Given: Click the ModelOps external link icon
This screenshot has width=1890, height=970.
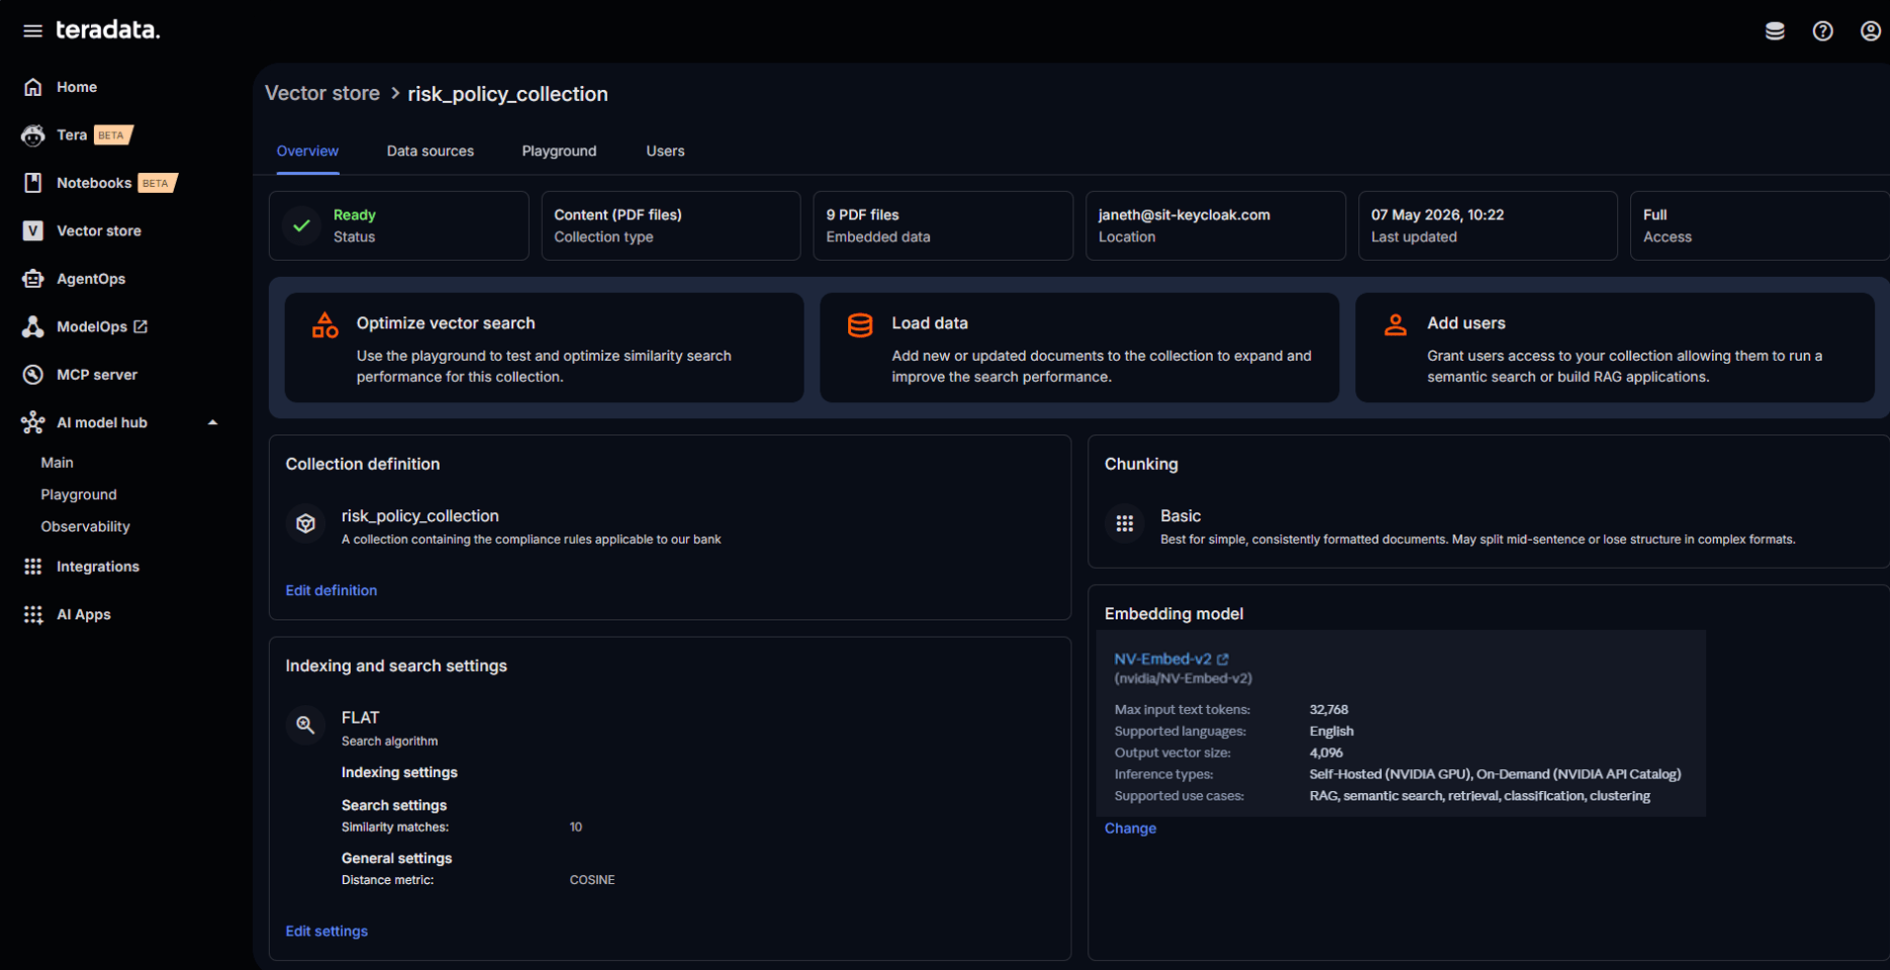Looking at the screenshot, I should tap(140, 326).
